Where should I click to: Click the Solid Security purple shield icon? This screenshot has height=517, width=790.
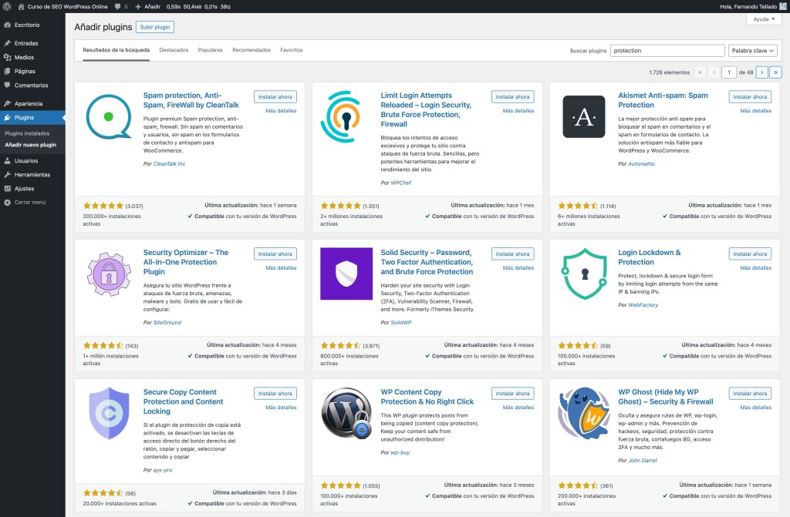pyautogui.click(x=346, y=274)
